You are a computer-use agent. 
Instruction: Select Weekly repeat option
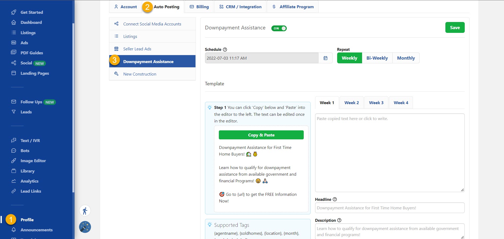(x=349, y=58)
